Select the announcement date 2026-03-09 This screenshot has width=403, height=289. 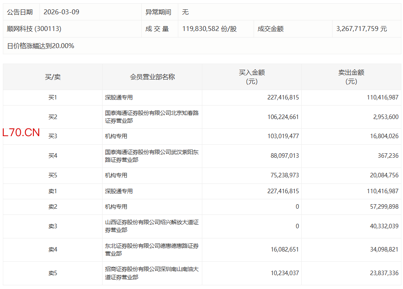(x=61, y=12)
